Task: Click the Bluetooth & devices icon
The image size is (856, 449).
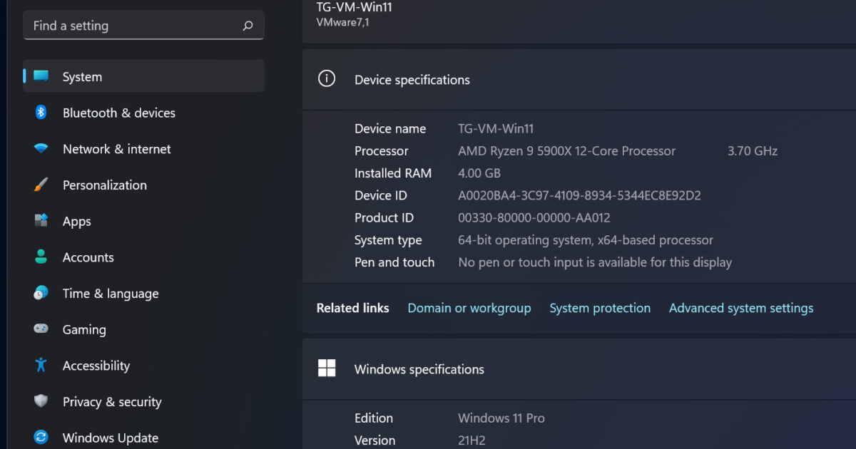Action: (x=41, y=112)
